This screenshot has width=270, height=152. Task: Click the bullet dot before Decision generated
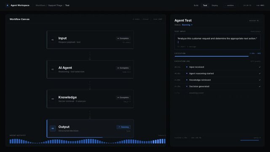[187, 87]
